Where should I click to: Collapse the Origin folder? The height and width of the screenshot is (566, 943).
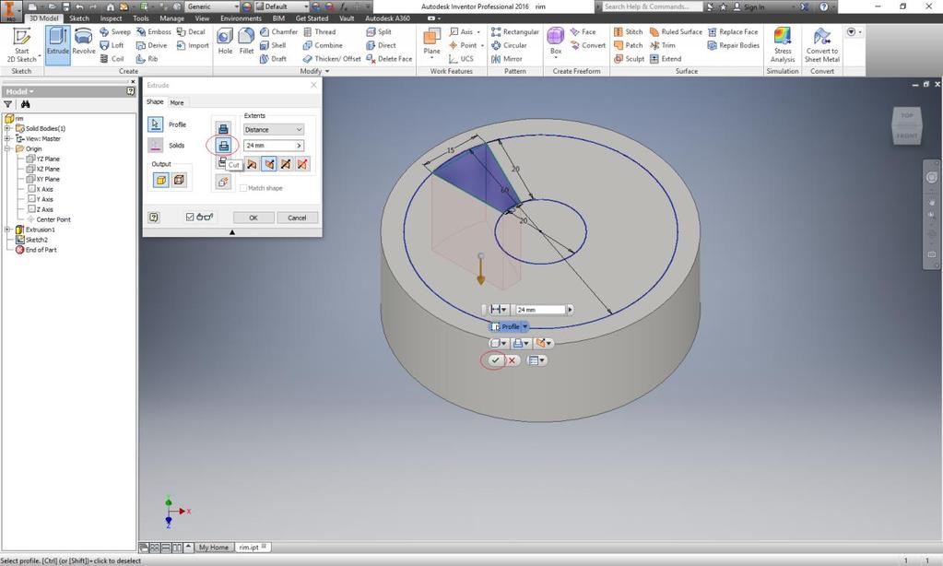pos(7,148)
